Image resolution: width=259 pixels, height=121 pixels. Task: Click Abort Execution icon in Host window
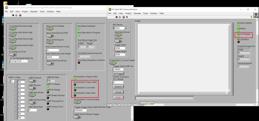[124, 17]
